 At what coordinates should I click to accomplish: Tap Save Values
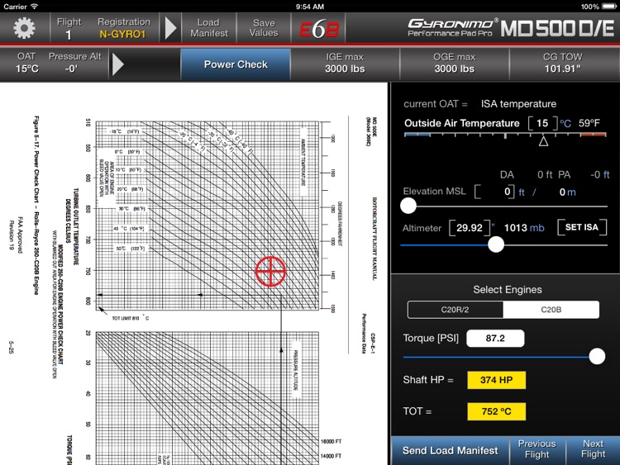click(264, 28)
